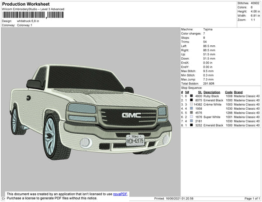Click the design barcode image
The width and height of the screenshot is (262, 202).
(33, 15)
